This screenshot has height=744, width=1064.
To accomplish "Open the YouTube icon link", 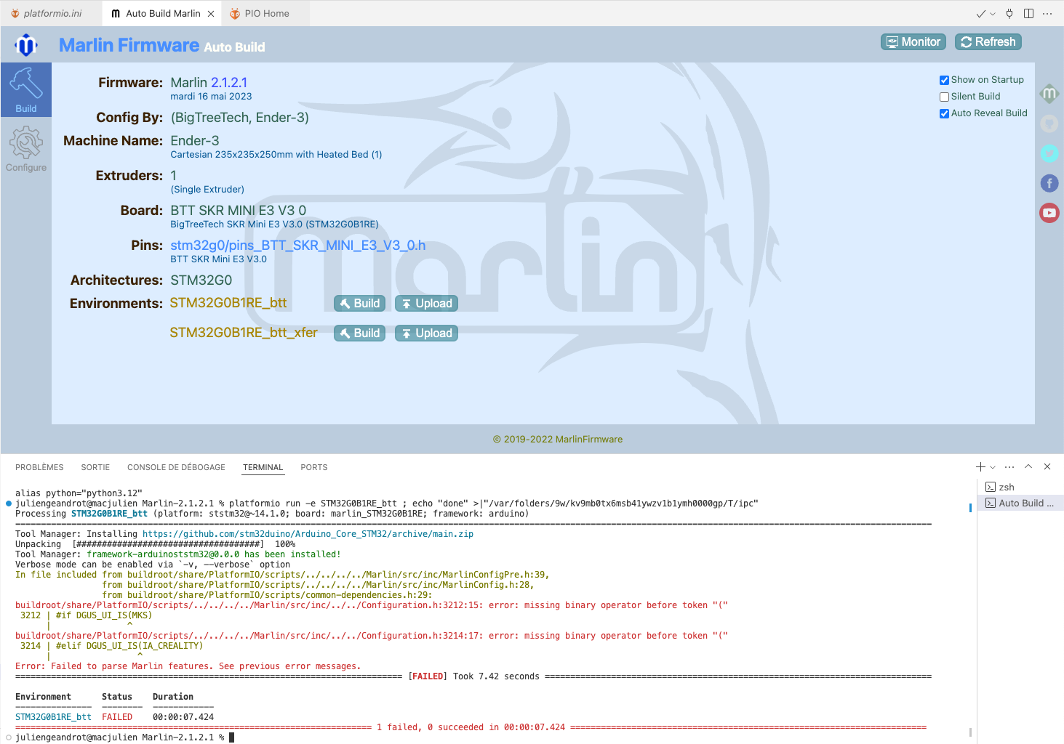I will pyautogui.click(x=1049, y=213).
